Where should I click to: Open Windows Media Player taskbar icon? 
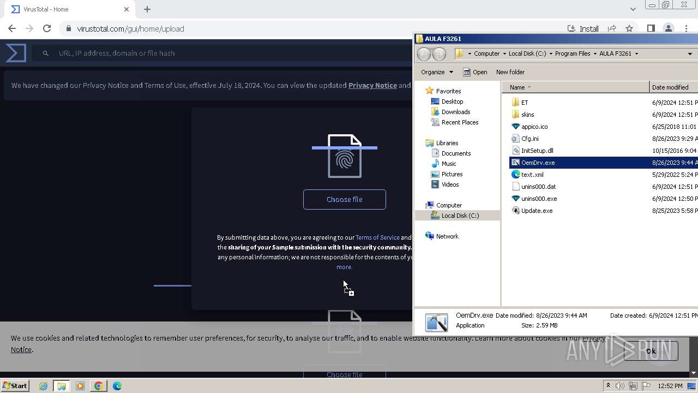[80, 386]
